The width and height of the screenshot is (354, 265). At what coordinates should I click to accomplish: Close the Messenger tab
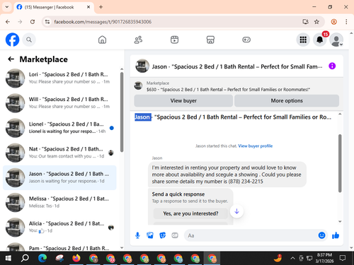[88, 7]
